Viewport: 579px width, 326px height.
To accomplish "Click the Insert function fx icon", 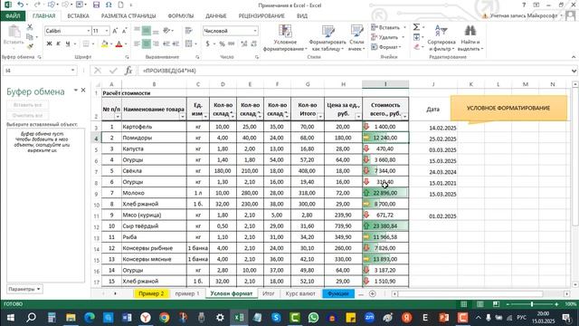I will click(128, 71).
